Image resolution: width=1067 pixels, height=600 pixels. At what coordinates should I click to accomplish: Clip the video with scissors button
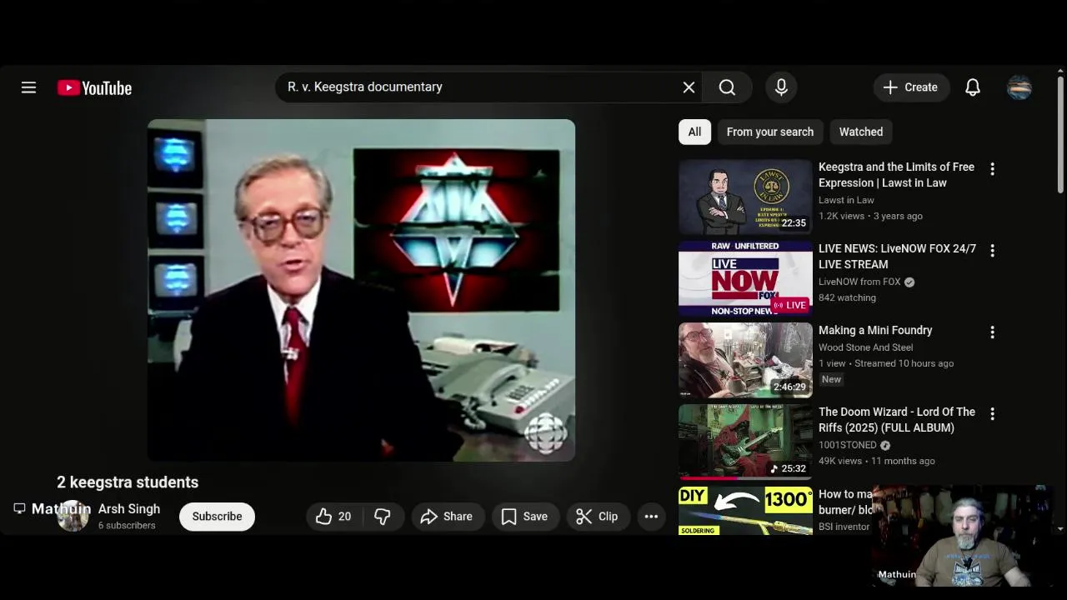[x=596, y=517]
